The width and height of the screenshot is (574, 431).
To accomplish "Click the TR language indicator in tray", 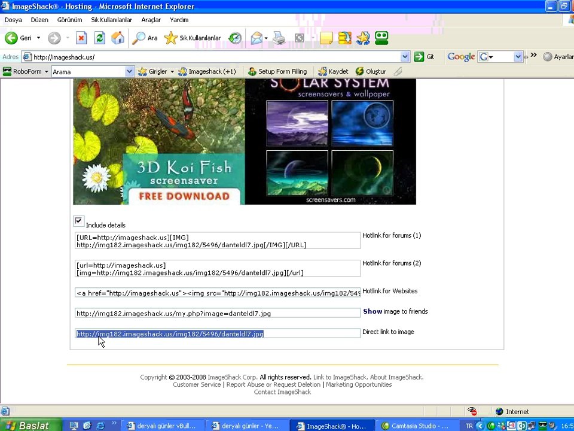I will [469, 426].
